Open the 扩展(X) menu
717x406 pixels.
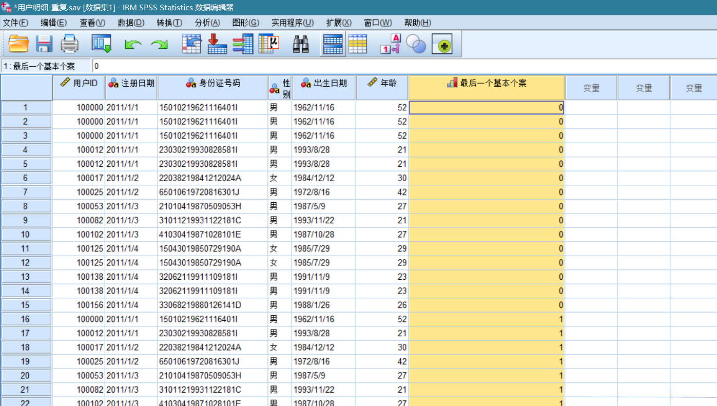(339, 23)
